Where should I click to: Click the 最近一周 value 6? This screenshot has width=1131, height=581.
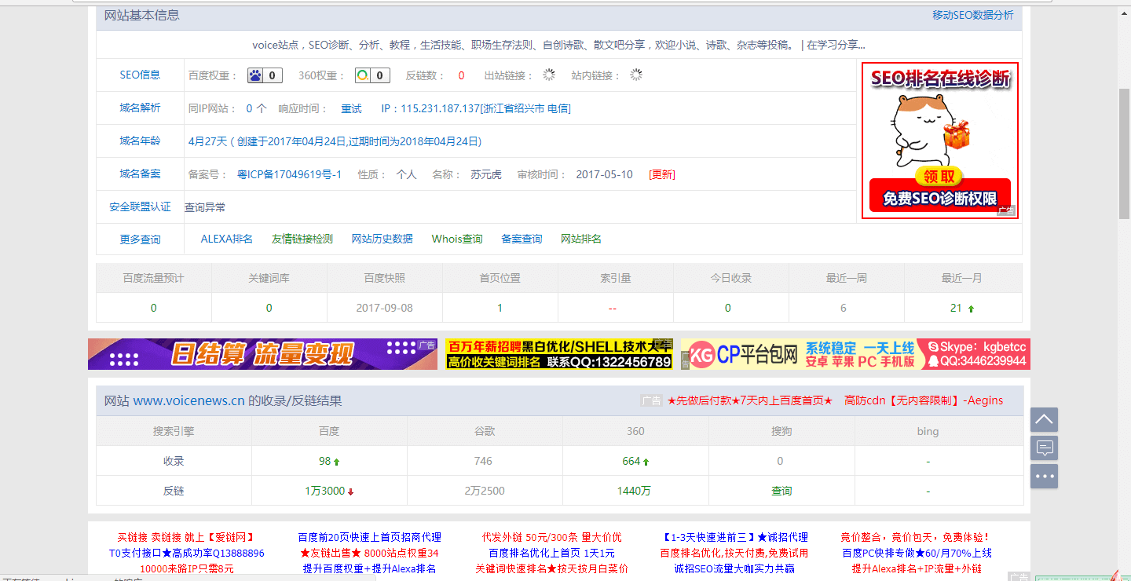pyautogui.click(x=844, y=308)
